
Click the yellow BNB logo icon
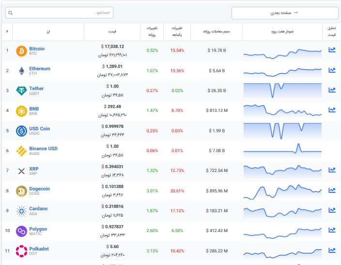tap(21, 111)
